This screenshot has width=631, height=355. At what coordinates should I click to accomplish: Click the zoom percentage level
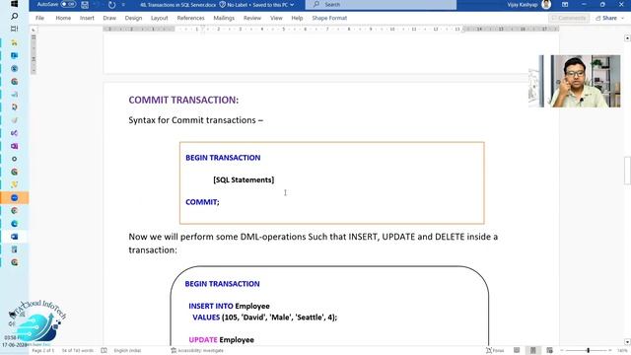(622, 351)
